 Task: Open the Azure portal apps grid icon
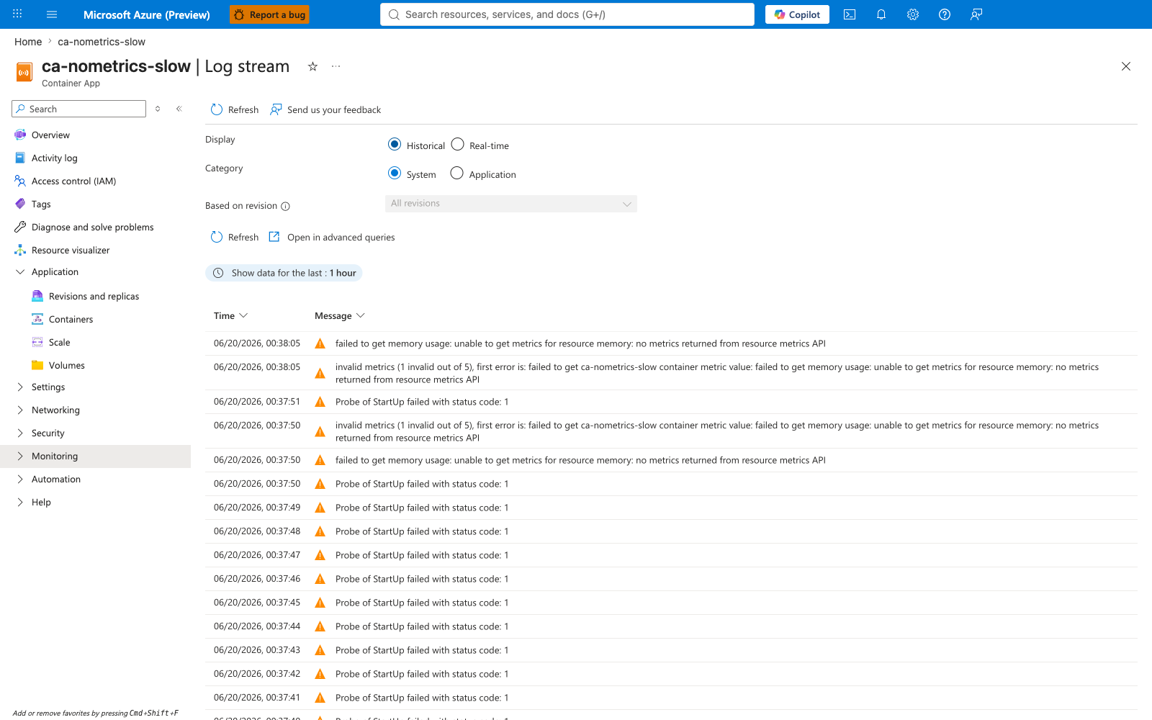[x=17, y=14]
